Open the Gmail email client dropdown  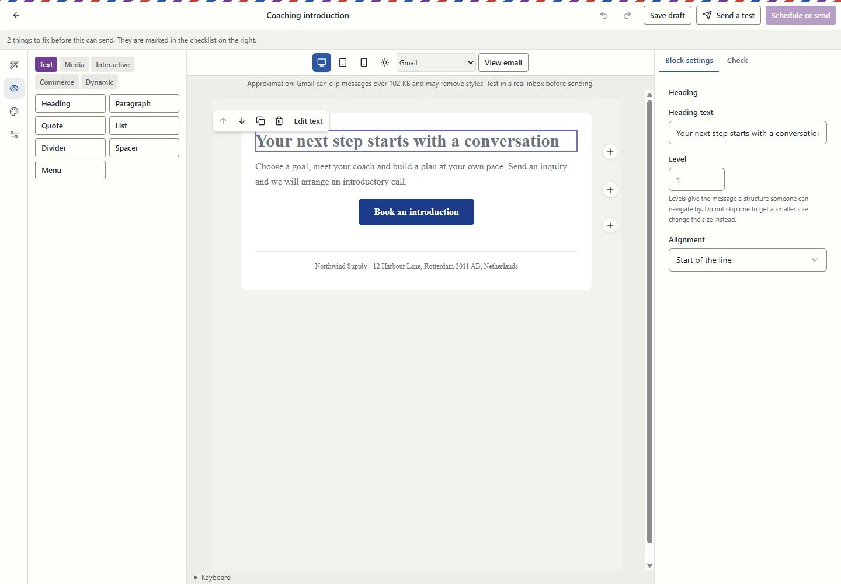(x=436, y=62)
